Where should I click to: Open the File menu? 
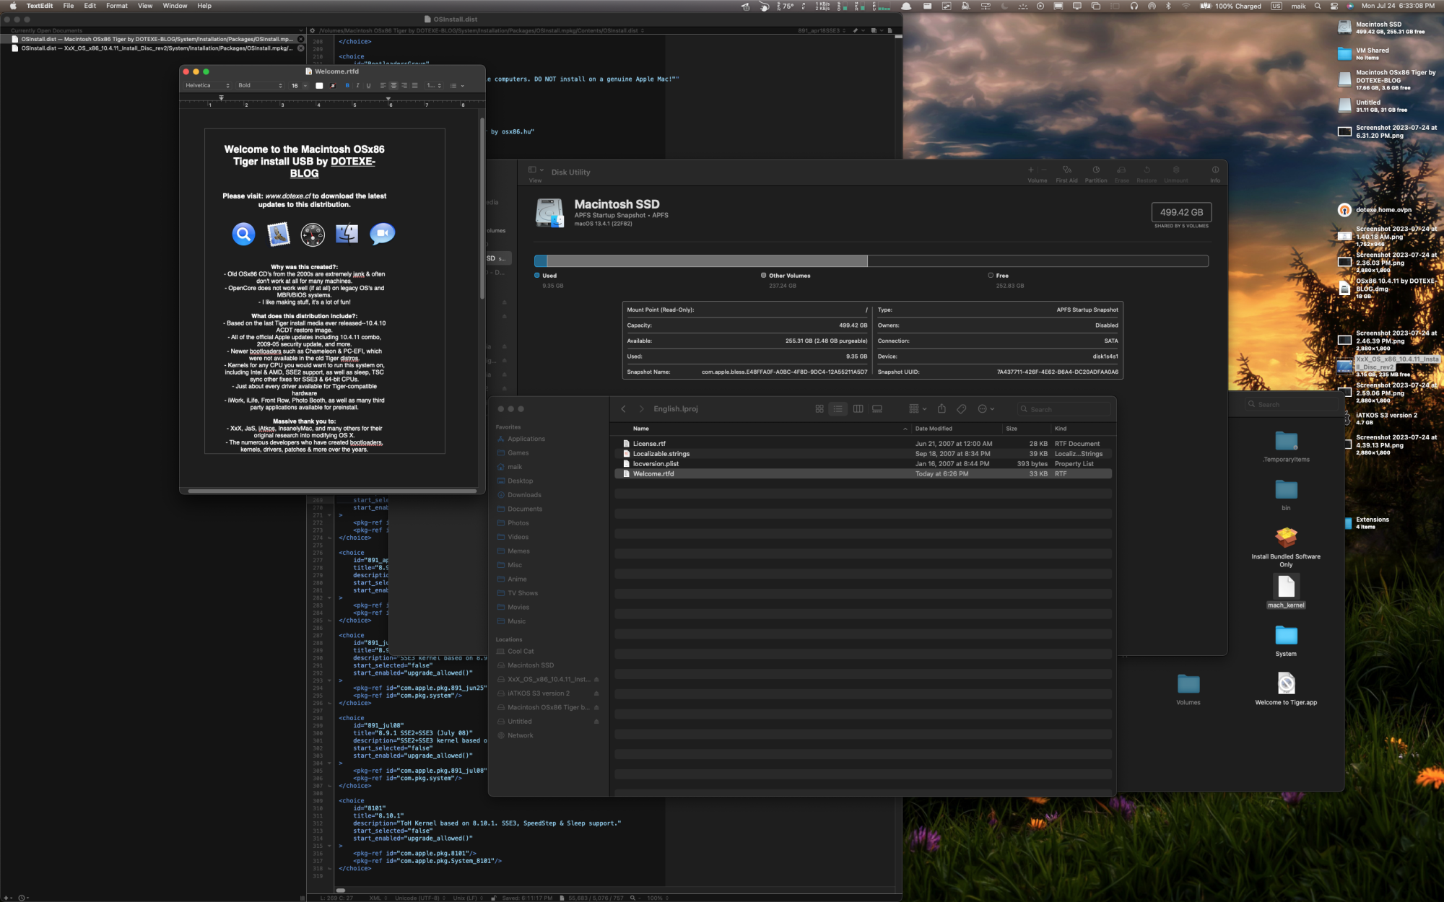point(69,6)
